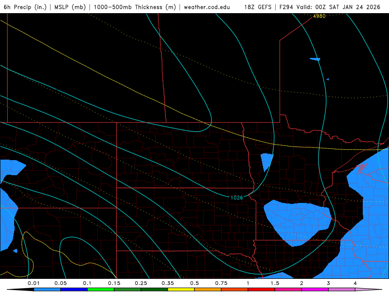
Task: Click the '0.05' legend value
Action: 60,283
